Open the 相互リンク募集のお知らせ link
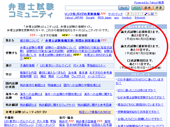170x127 pixels. coord(95,112)
